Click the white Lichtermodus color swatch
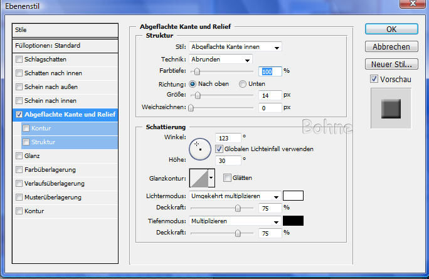 pos(293,196)
